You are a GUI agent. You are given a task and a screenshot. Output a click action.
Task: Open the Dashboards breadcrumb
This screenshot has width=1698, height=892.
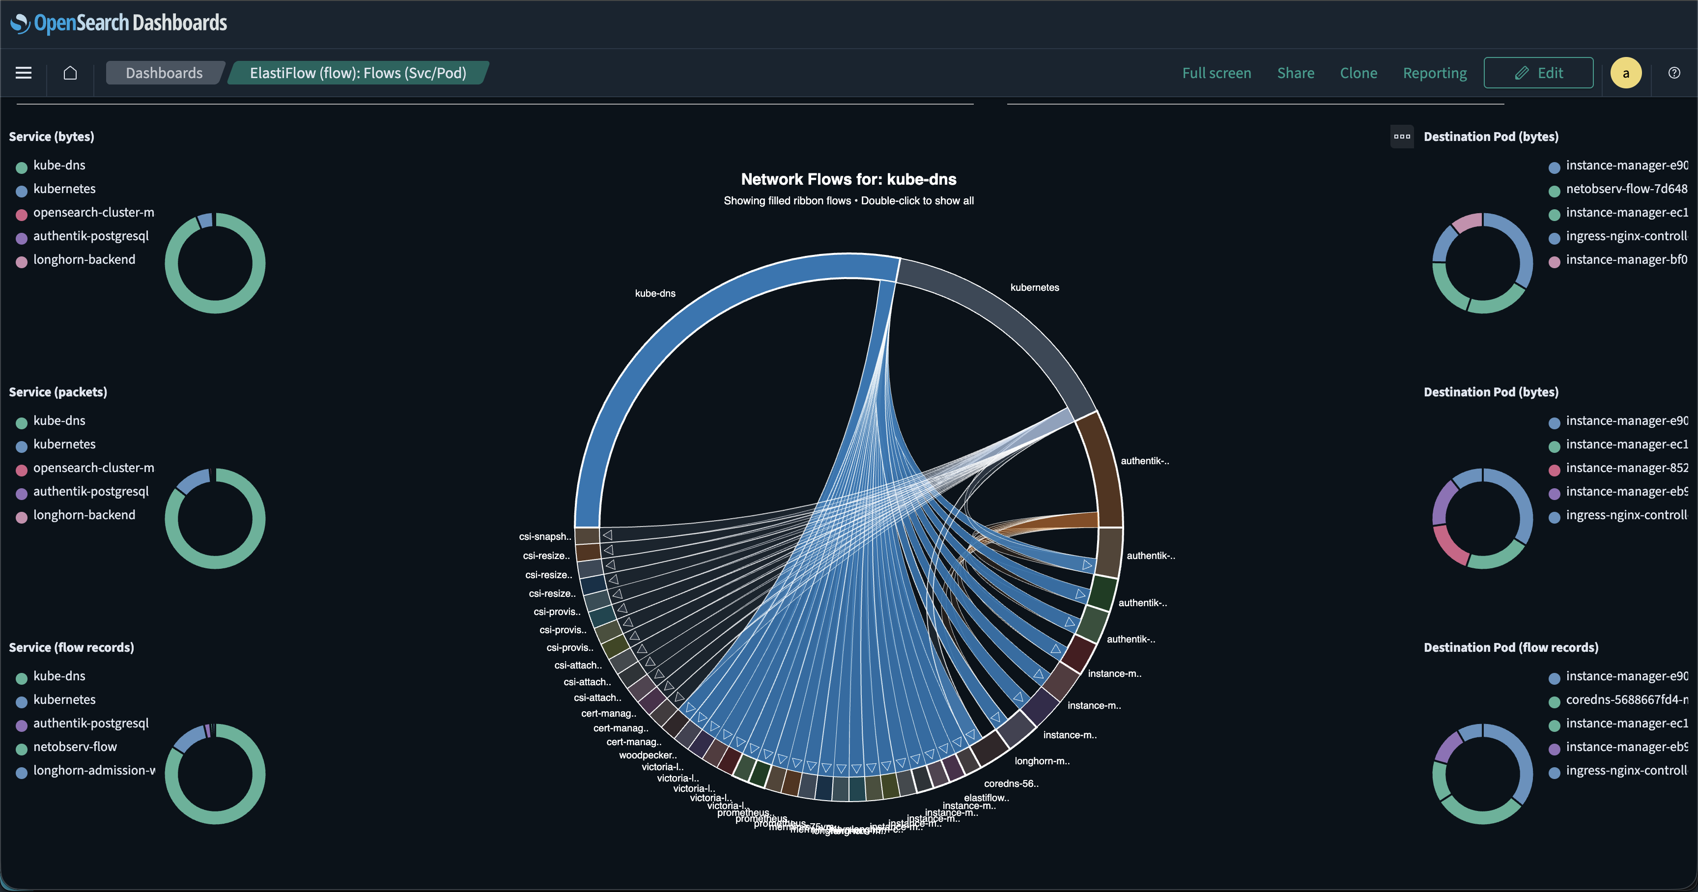click(164, 73)
